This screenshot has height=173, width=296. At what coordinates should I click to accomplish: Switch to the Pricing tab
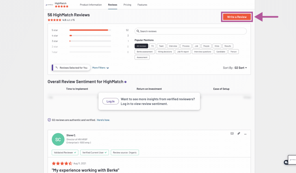pyautogui.click(x=127, y=5)
